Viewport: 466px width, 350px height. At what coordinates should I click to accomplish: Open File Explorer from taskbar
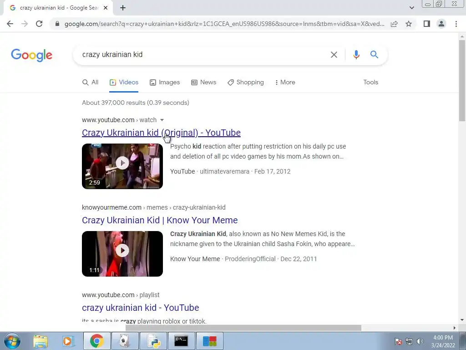[x=41, y=341]
